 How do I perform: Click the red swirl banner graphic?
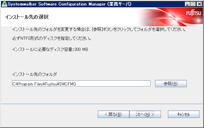pos(170,17)
